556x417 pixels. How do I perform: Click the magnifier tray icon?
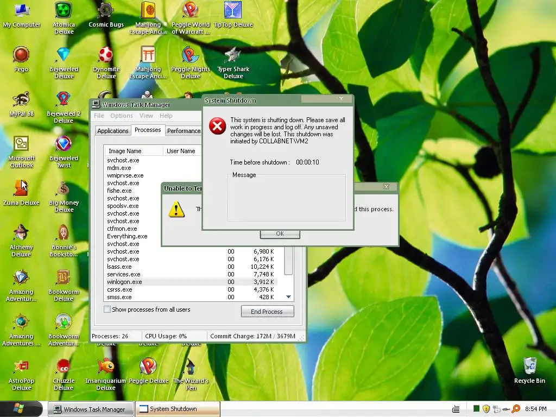tap(516, 409)
